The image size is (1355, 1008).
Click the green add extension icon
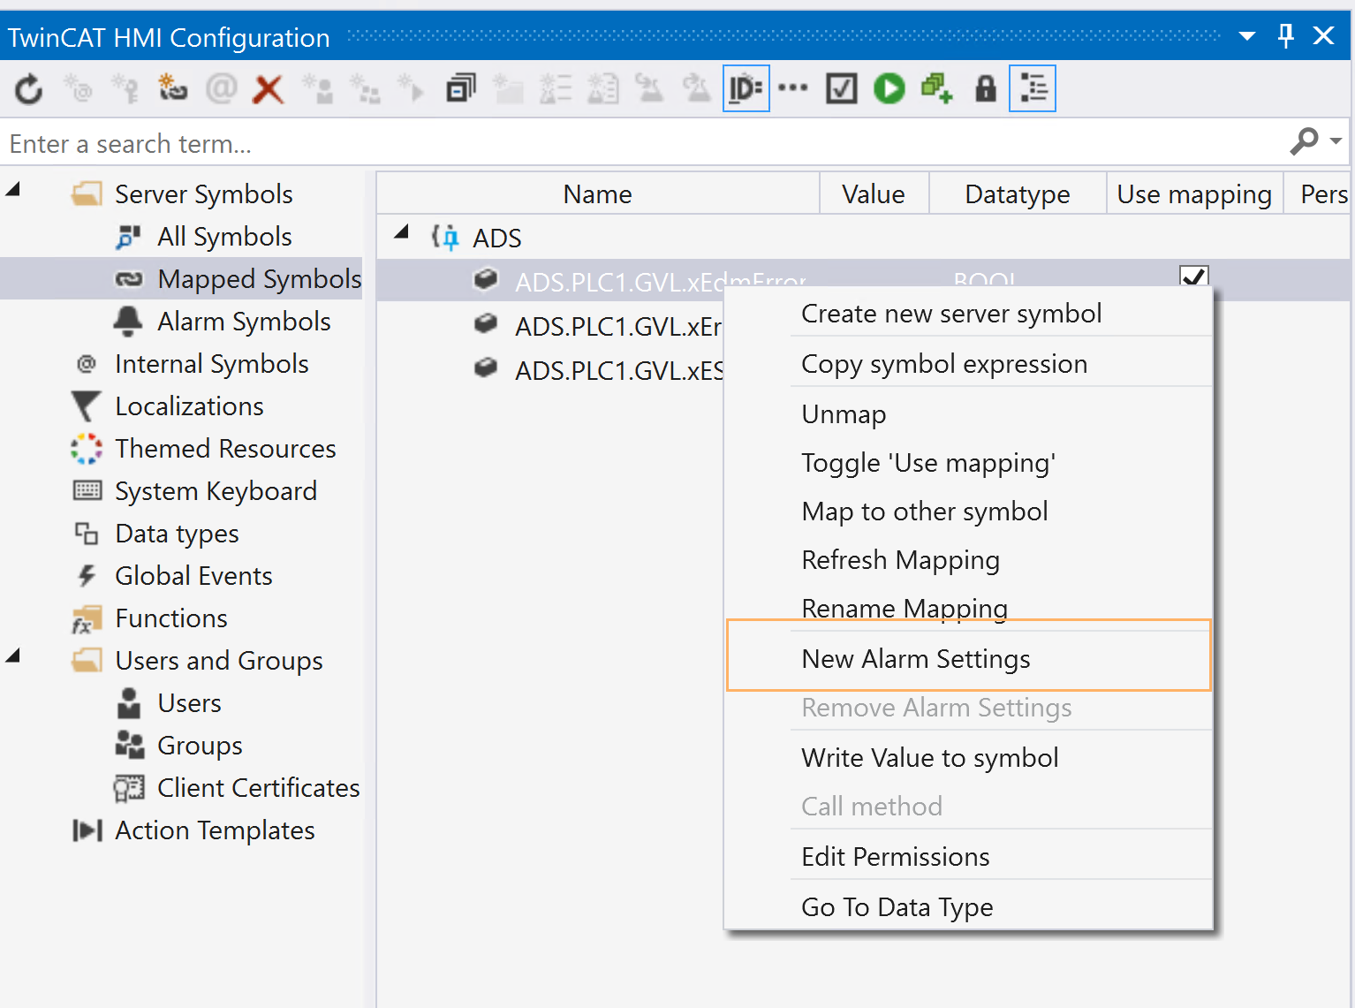(x=937, y=88)
